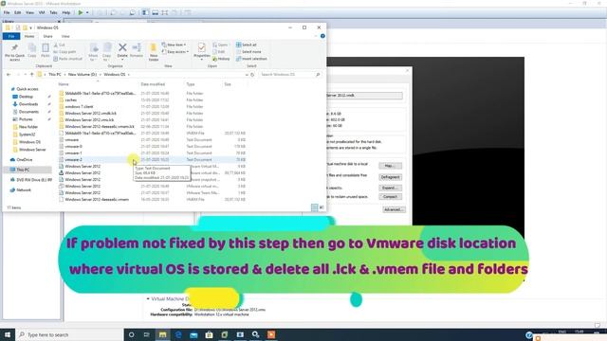Sort by the Name column header
This screenshot has width=607, height=341.
pyautogui.click(x=64, y=84)
